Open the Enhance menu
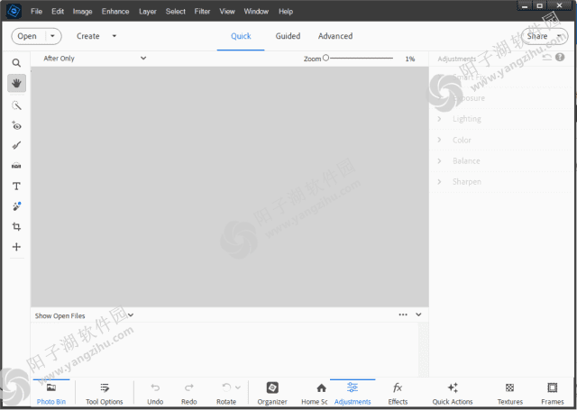The height and width of the screenshot is (410, 577). (x=115, y=12)
